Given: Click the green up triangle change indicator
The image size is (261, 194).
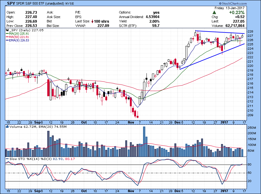Looking at the screenshot, I should click(x=214, y=13).
